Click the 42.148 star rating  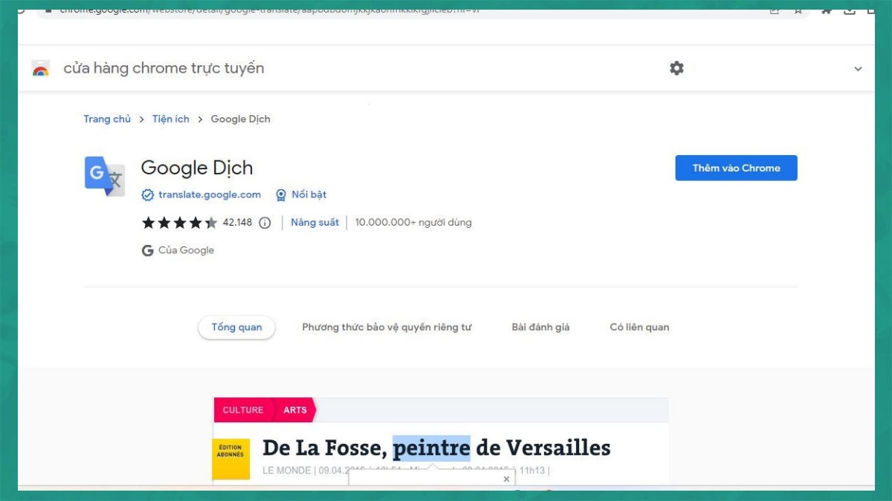click(239, 222)
